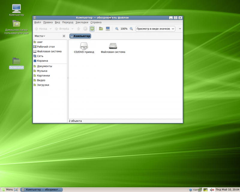
Task: Select Файловая система in the sidebar
Action: (50, 51)
